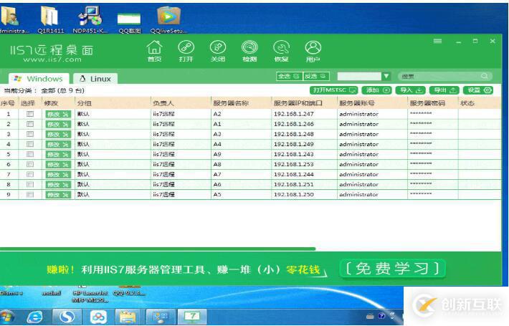The width and height of the screenshot is (509, 326).
Task: Click the 全选 select all button
Action: [289, 76]
